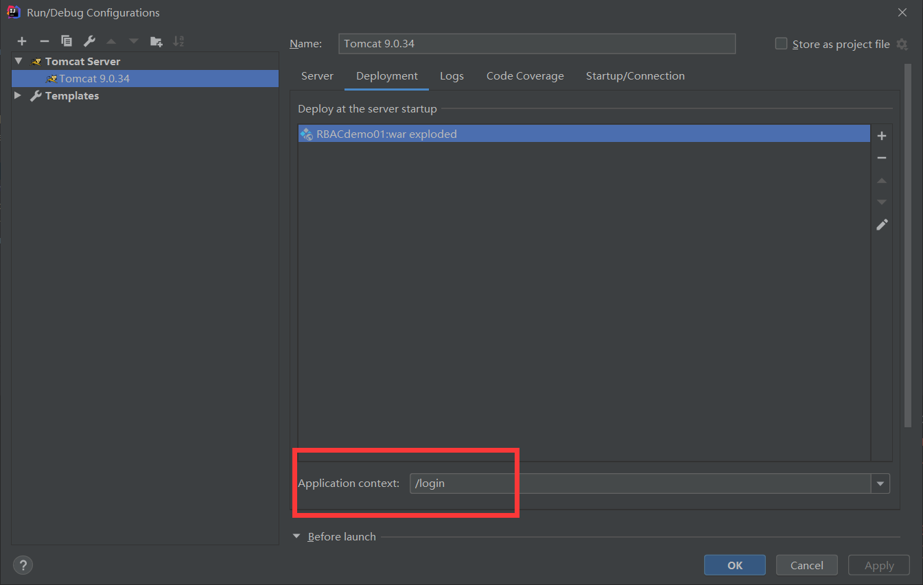This screenshot has width=923, height=585.
Task: Expand the Templates tree node
Action: (x=19, y=96)
